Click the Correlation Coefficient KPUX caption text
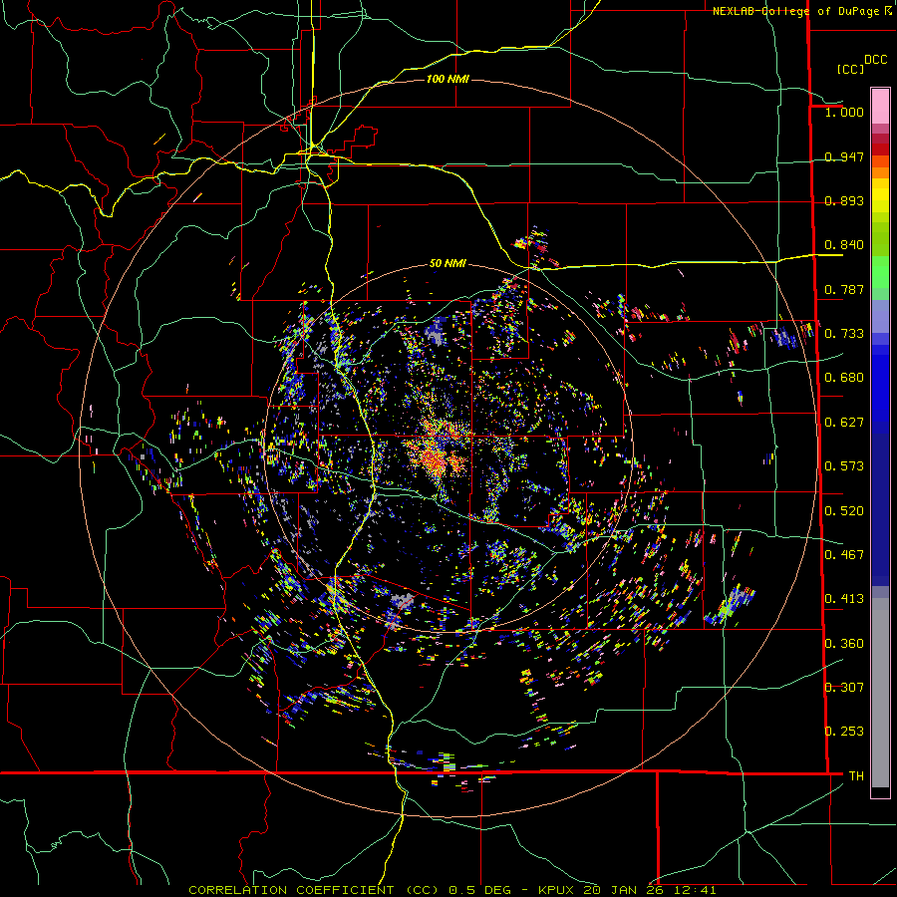 point(451,890)
